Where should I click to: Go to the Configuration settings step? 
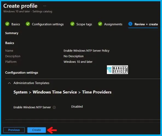48,24
